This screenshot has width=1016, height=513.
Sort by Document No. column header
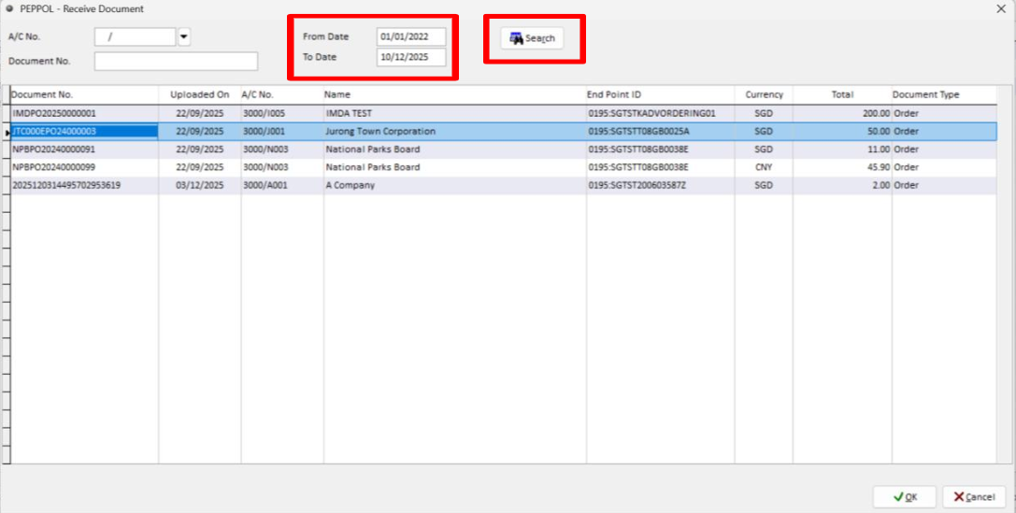(x=84, y=94)
